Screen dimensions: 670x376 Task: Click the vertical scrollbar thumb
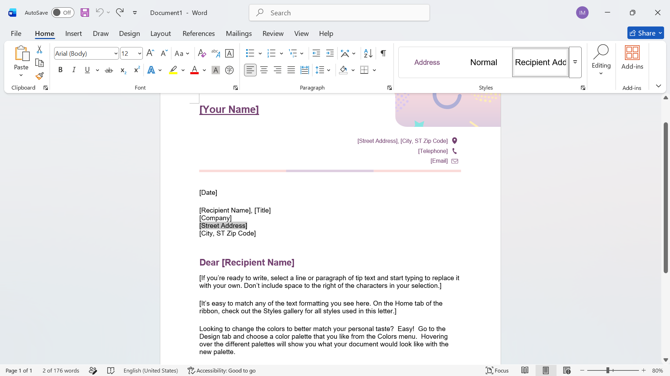point(665,198)
